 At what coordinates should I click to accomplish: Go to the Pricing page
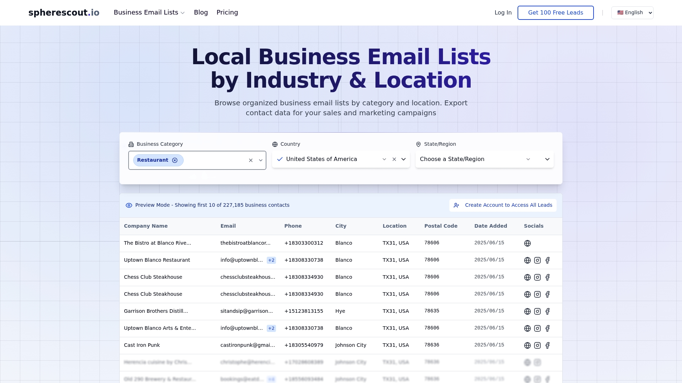click(227, 13)
